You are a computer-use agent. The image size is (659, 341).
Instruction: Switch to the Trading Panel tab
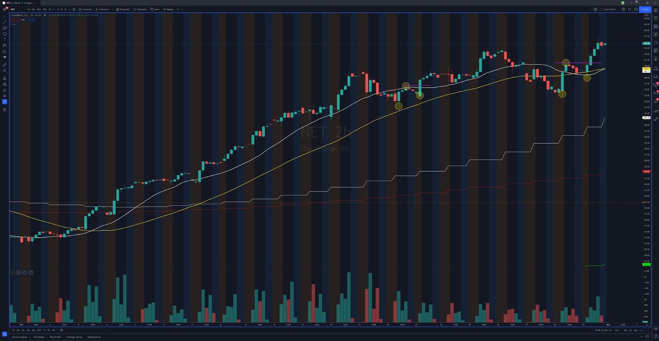[94, 337]
